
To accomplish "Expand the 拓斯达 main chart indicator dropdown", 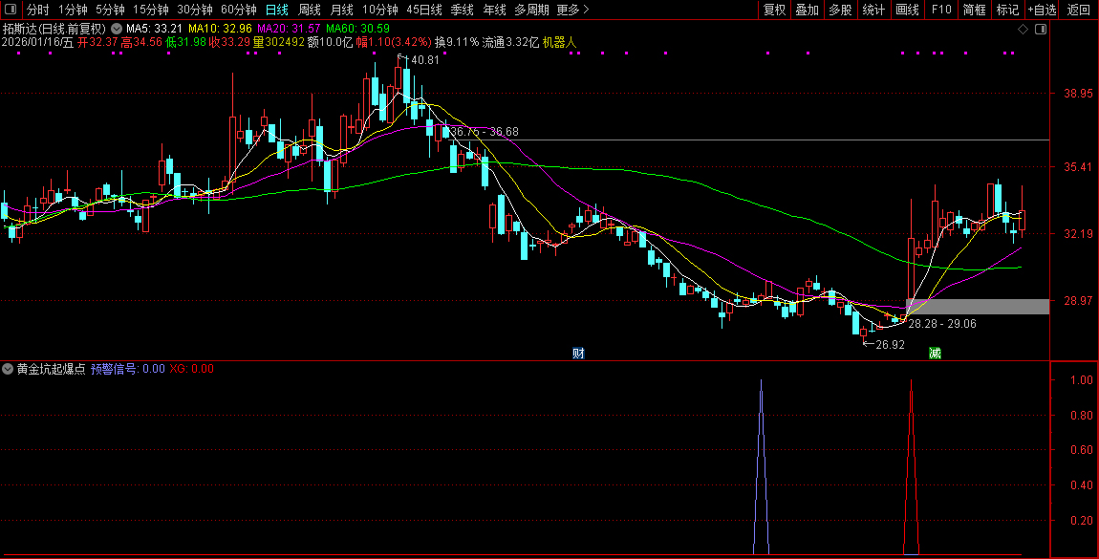I will pyautogui.click(x=117, y=30).
